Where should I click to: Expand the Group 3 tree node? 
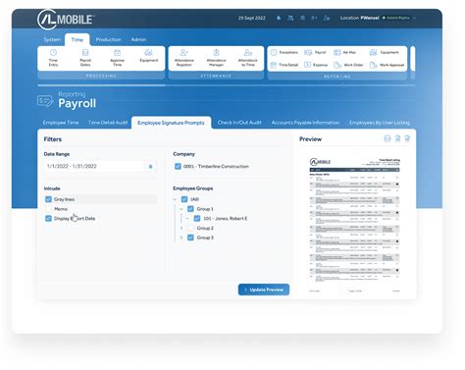click(x=181, y=238)
